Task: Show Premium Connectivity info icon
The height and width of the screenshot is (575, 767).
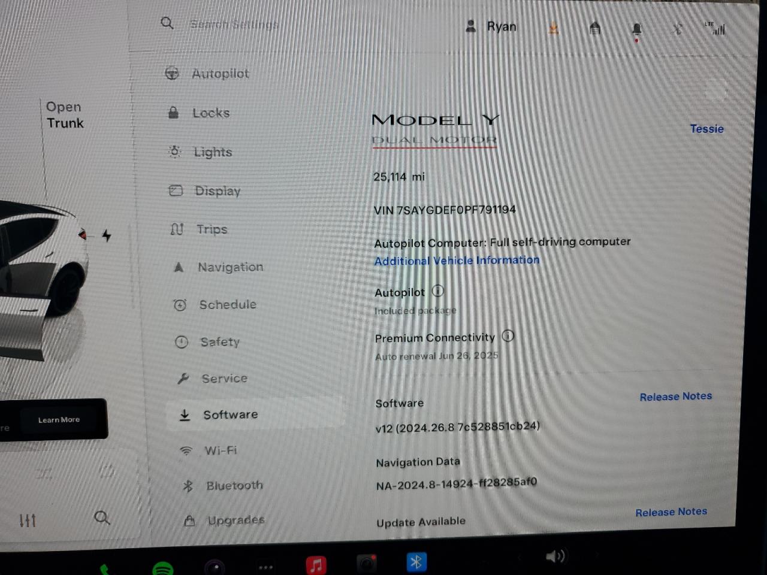Action: [508, 336]
